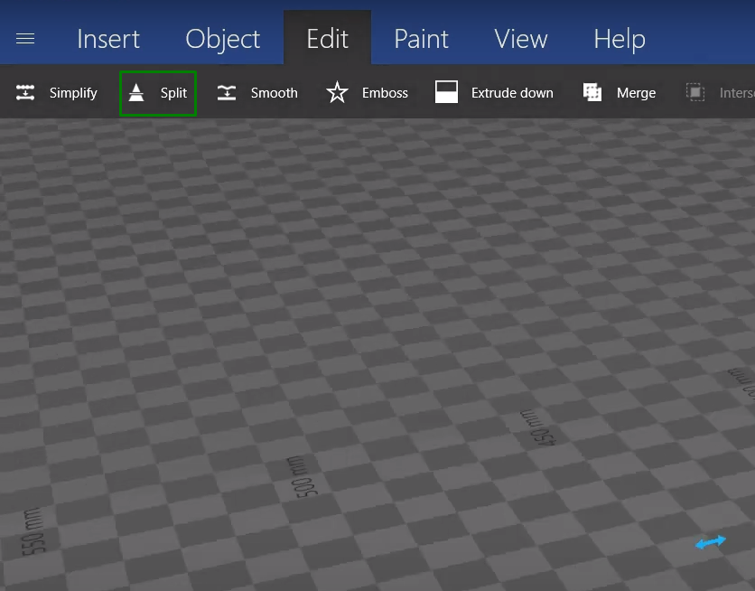Click the blue double-arrow view control
Image resolution: width=755 pixels, height=591 pixels.
[x=711, y=542]
